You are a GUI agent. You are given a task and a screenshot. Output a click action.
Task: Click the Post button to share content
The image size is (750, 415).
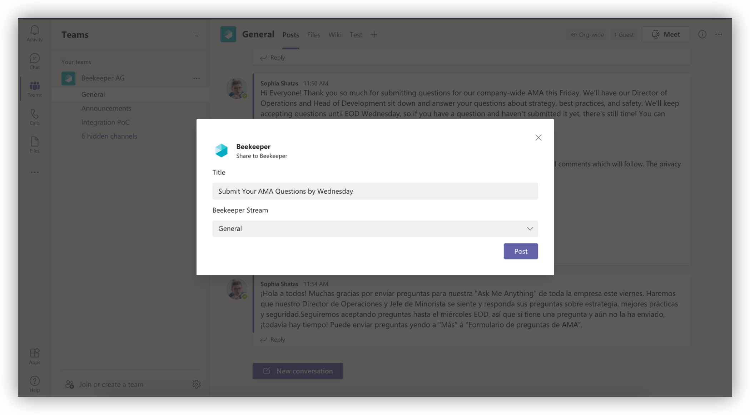tap(521, 251)
